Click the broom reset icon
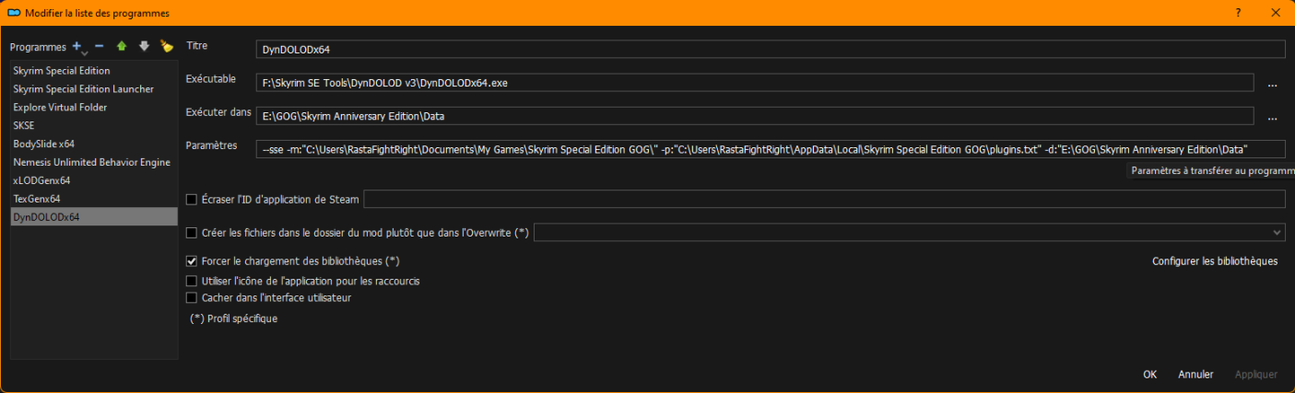 [166, 46]
